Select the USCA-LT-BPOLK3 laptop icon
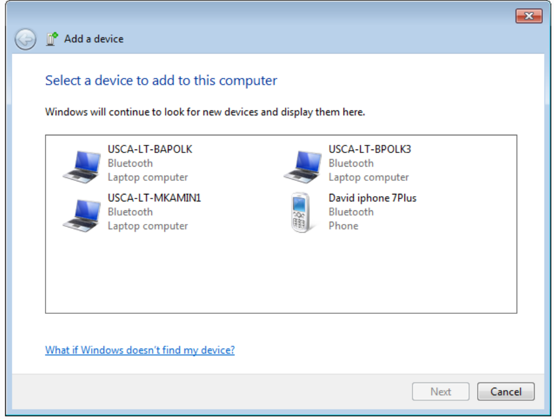The height and width of the screenshot is (419, 554). click(x=303, y=165)
